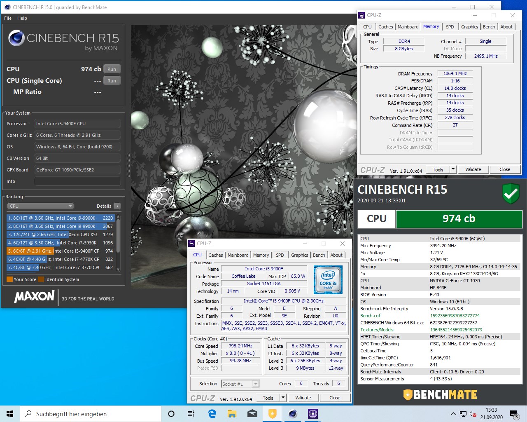Screen dimensions: 527x422
Task: Click the green 974 cb score bar
Action: click(459, 219)
